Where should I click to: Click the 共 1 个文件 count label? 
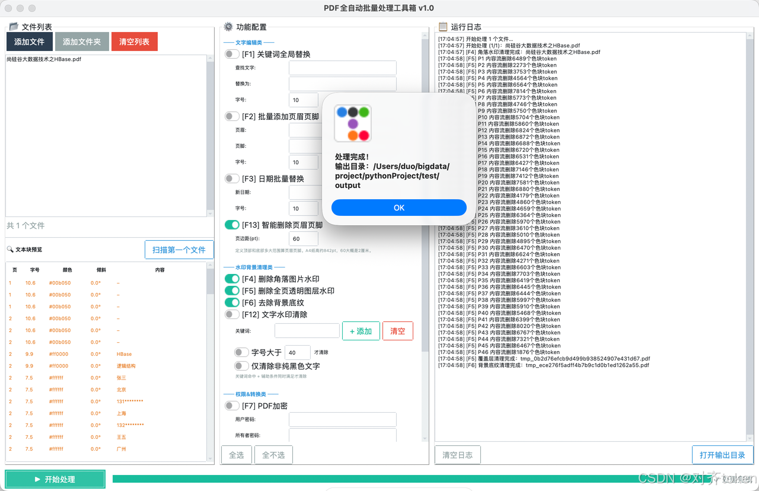pos(25,226)
